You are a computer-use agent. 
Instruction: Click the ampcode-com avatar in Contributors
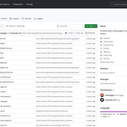[x=102, y=100]
